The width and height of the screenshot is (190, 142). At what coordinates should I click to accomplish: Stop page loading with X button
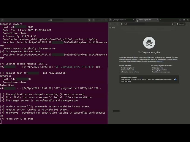[118, 24]
